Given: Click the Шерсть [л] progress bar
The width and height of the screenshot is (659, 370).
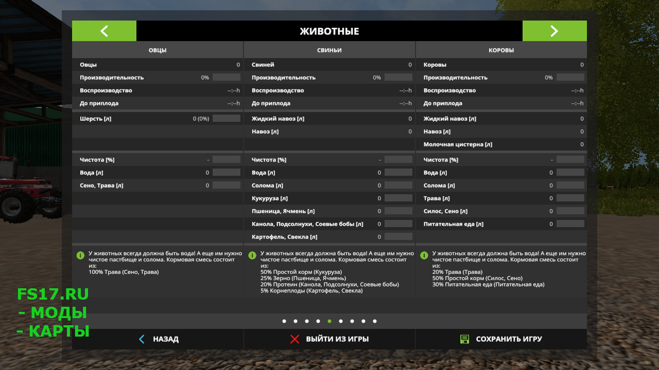Looking at the screenshot, I should point(227,118).
